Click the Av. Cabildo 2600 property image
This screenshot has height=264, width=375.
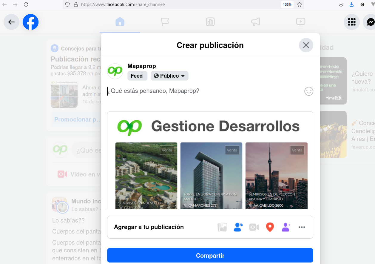(x=276, y=176)
